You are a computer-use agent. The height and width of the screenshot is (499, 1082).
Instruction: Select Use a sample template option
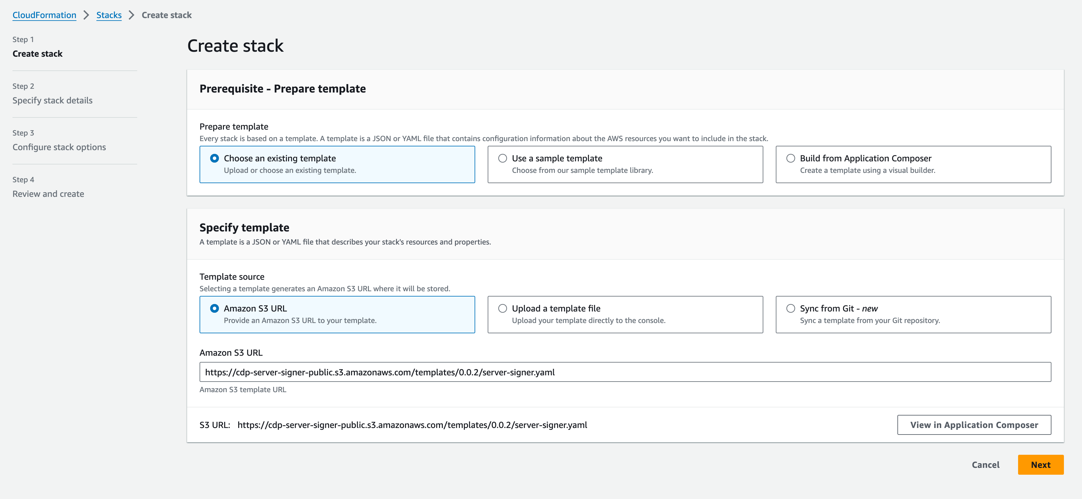click(502, 158)
